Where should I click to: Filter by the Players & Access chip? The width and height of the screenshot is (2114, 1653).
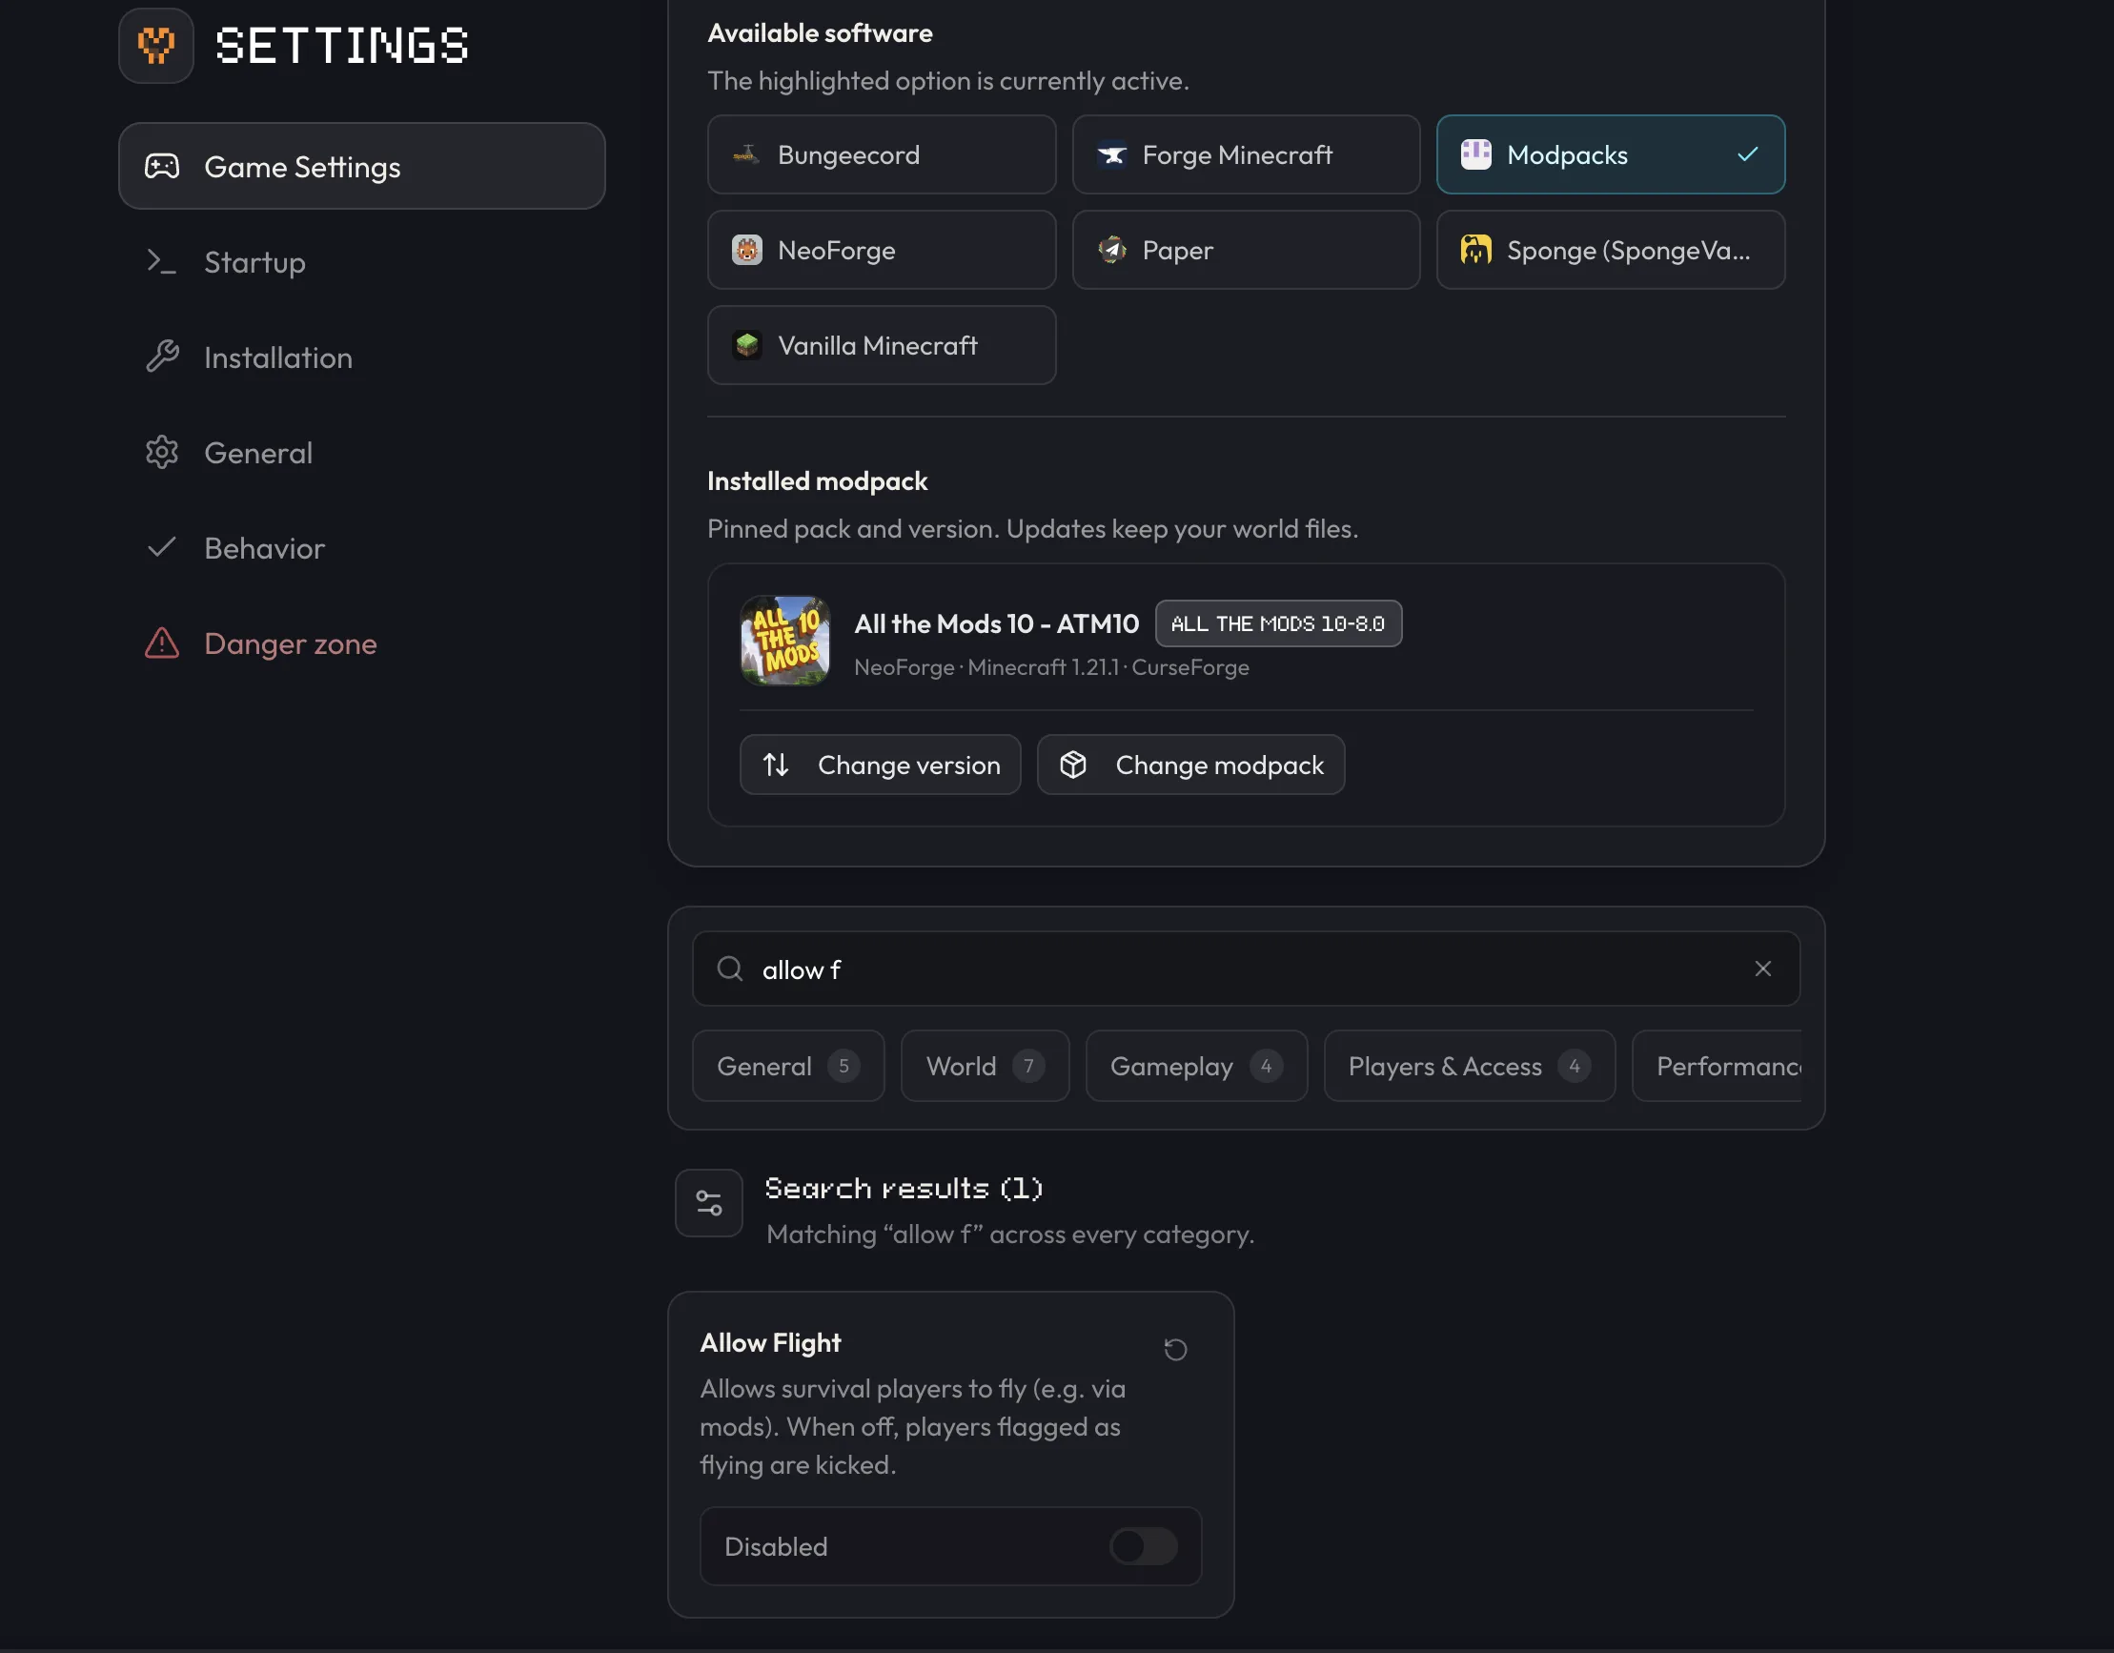[x=1470, y=1066]
